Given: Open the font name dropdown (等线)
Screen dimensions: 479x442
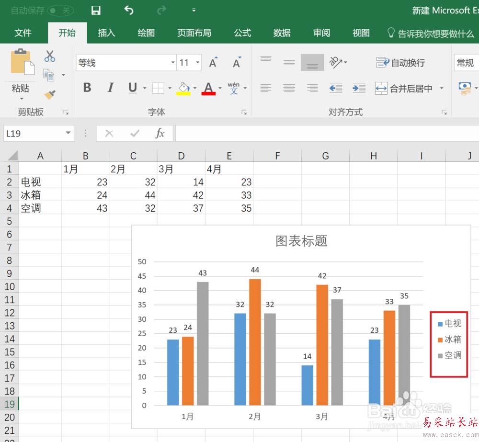Looking at the screenshot, I should [173, 63].
